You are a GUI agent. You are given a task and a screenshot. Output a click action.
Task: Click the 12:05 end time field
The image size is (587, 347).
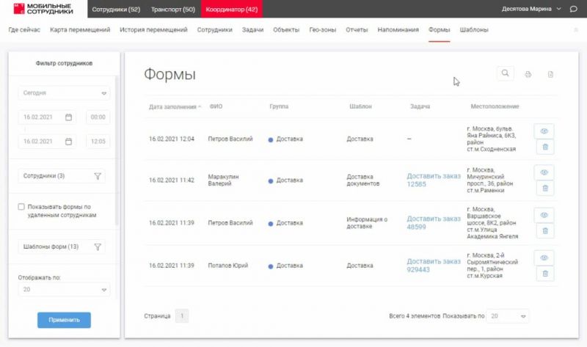click(98, 142)
